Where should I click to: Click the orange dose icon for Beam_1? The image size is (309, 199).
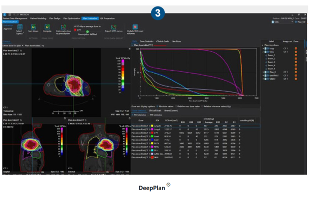pos(296,56)
